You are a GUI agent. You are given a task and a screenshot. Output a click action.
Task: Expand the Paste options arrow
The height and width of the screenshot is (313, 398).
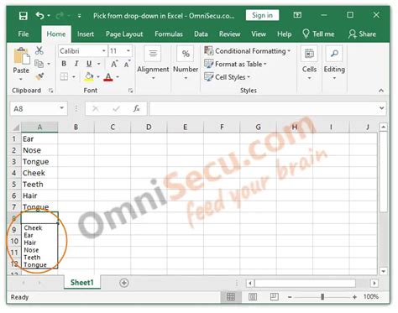21,79
